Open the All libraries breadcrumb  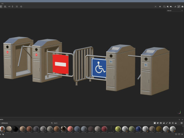pos(5,123)
